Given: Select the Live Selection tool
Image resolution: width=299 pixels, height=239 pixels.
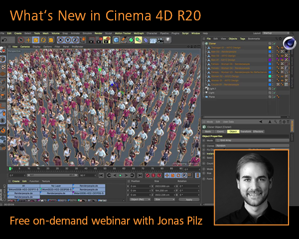Looking at the screenshot, I should tap(21, 40).
